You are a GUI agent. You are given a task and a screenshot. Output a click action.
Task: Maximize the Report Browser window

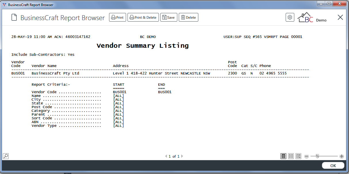[329, 3]
